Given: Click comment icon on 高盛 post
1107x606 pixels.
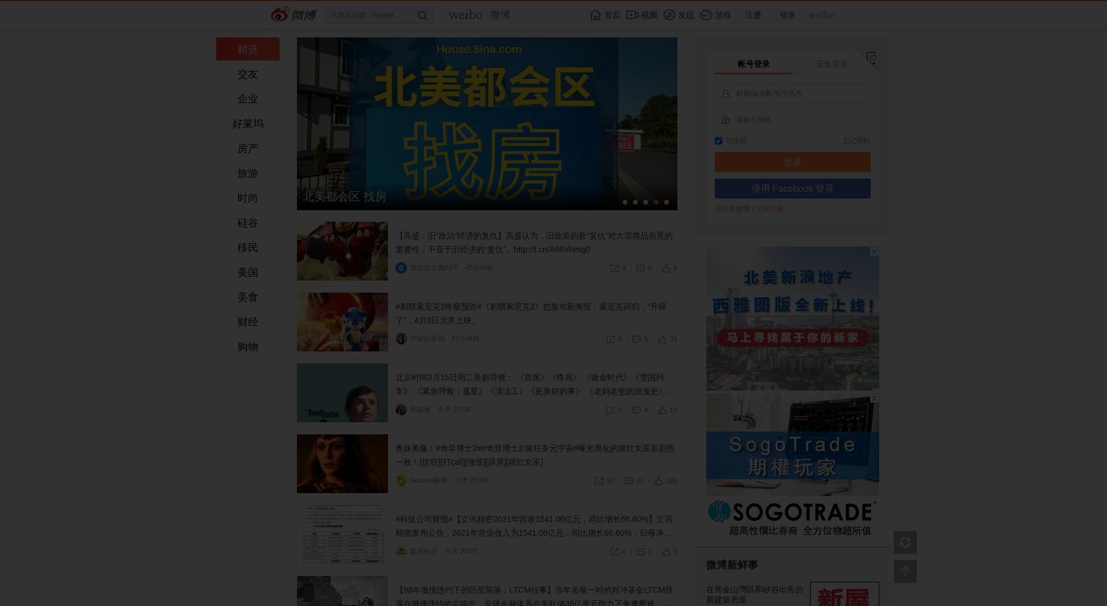Looking at the screenshot, I should pos(640,268).
